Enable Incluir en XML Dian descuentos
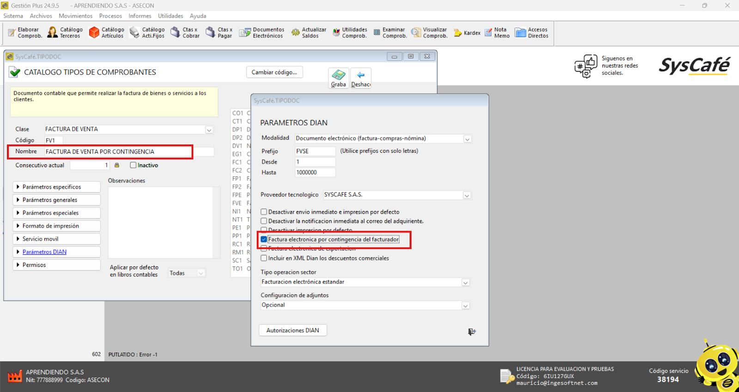The width and height of the screenshot is (739, 392). pos(264,258)
